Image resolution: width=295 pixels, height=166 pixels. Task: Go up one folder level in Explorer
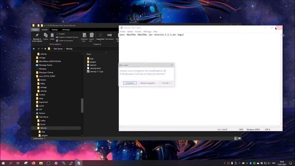45,49
